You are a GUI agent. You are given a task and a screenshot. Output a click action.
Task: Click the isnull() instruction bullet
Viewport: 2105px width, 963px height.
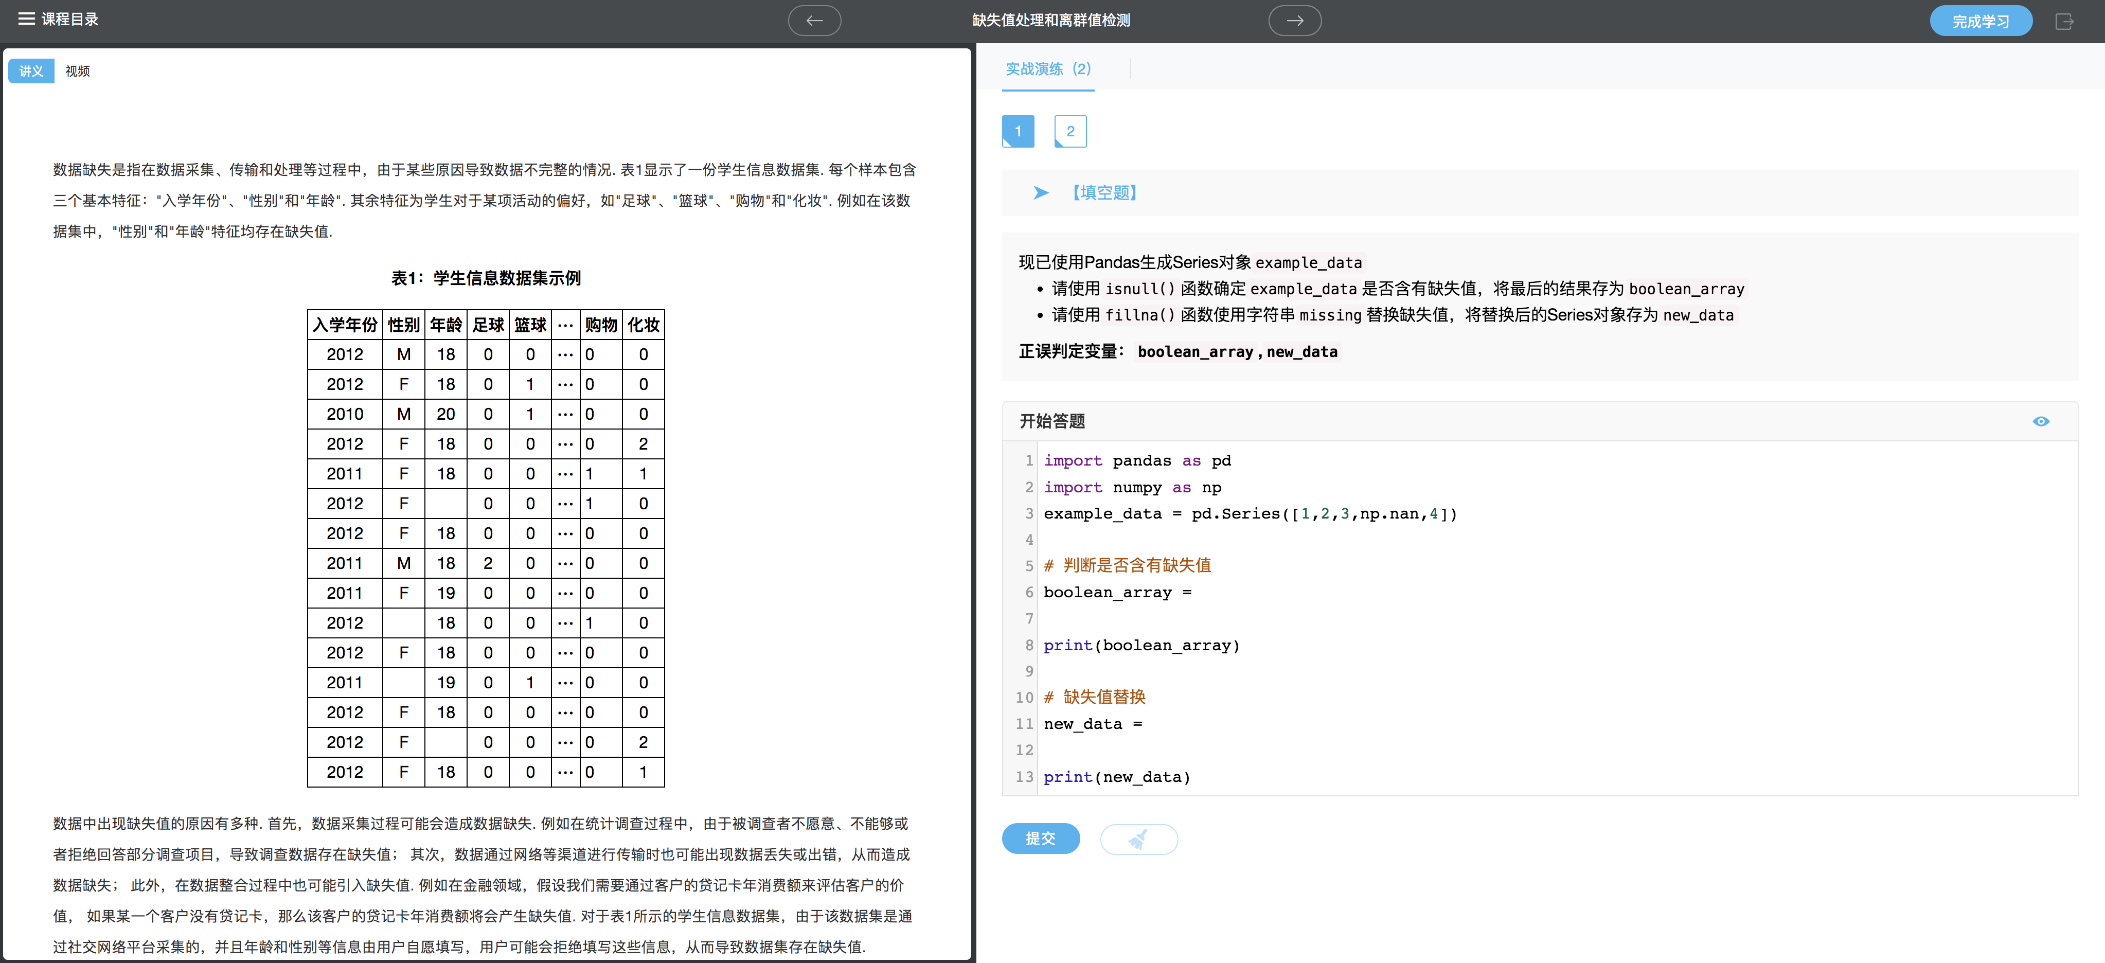[x=1397, y=289]
